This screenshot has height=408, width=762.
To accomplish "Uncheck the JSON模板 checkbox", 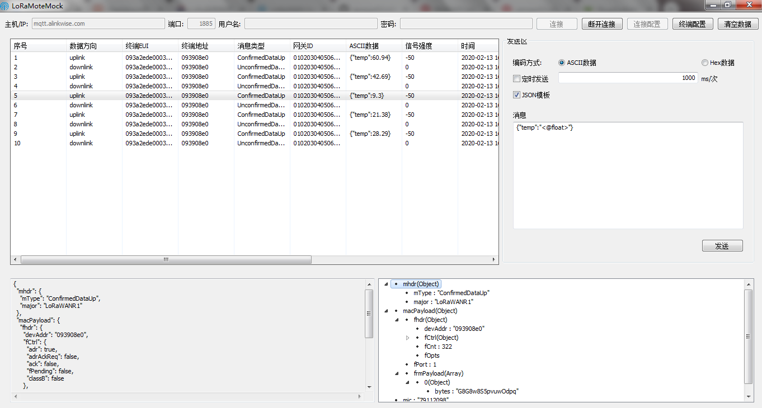I will pyautogui.click(x=516, y=95).
